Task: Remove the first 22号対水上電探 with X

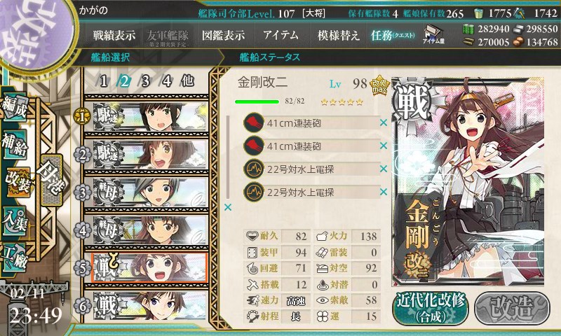Action: pyautogui.click(x=384, y=169)
